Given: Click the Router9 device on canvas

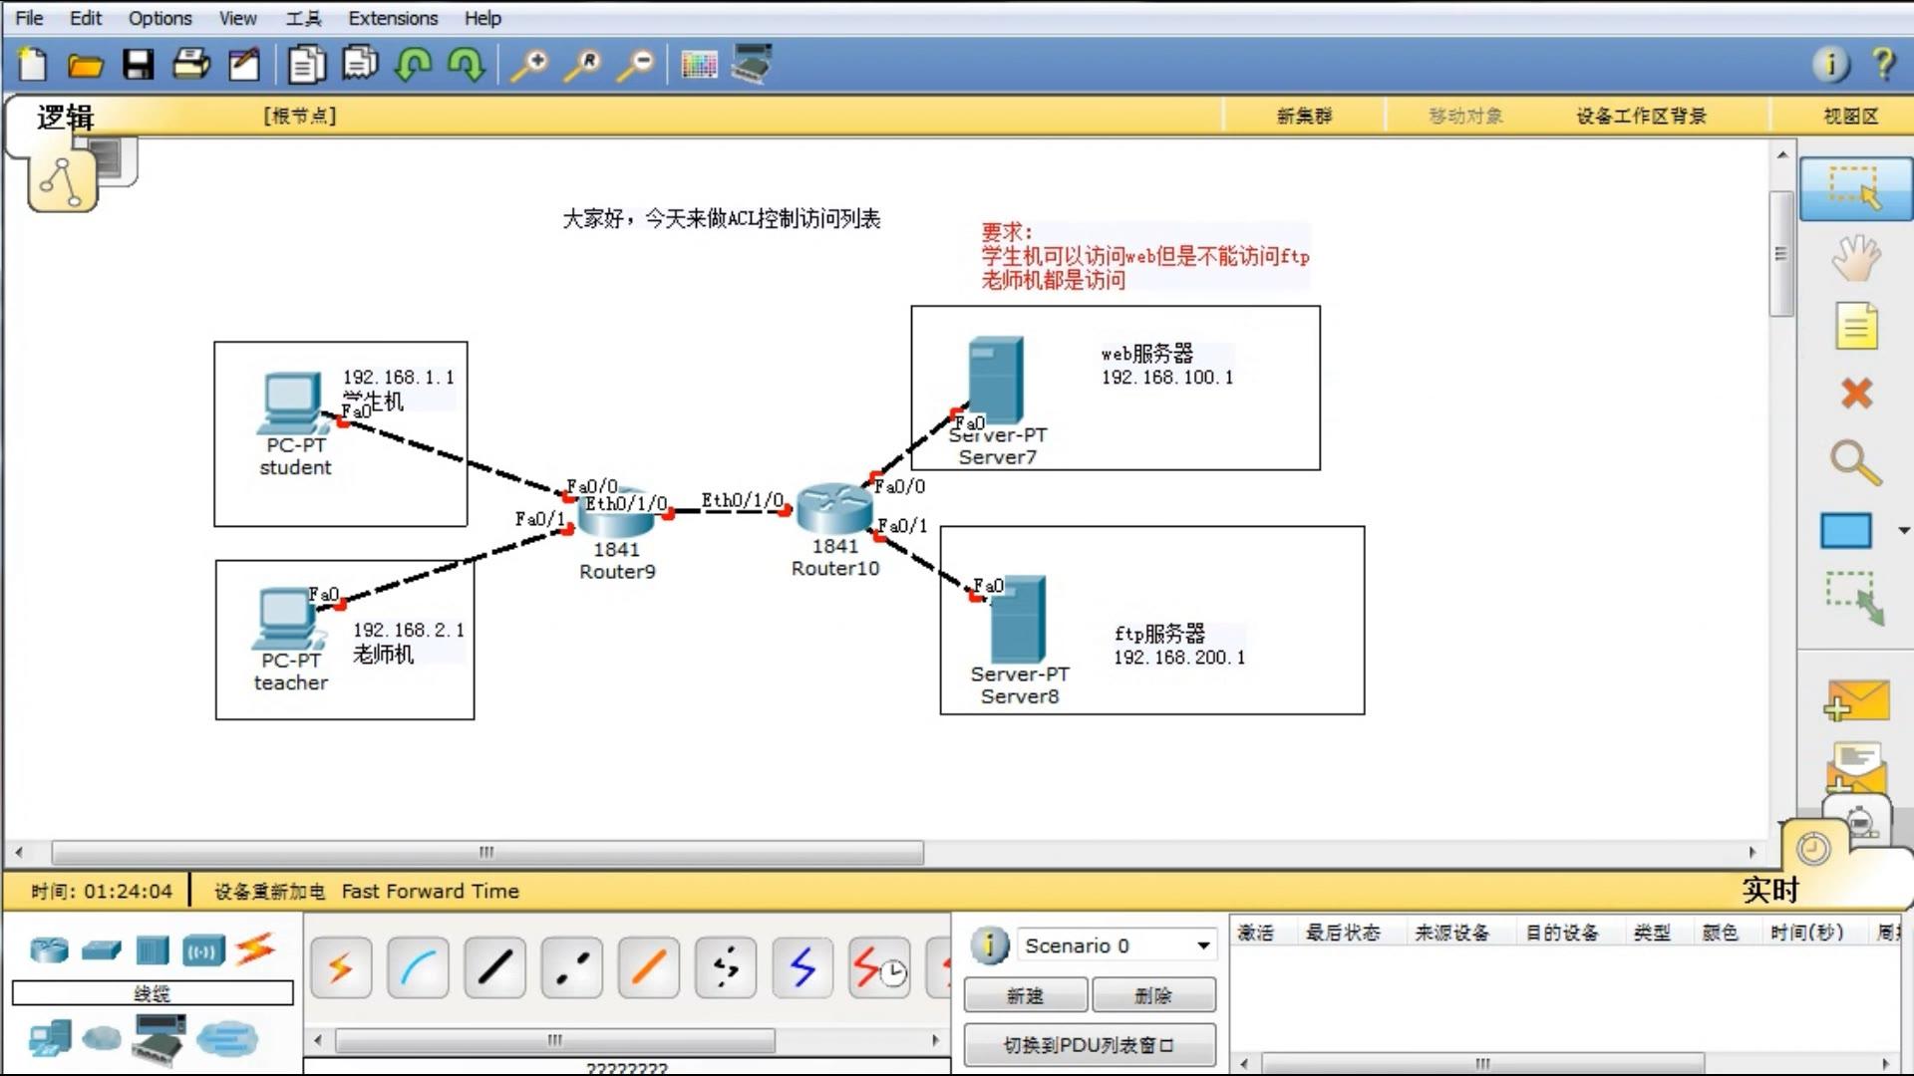Looking at the screenshot, I should [x=615, y=511].
